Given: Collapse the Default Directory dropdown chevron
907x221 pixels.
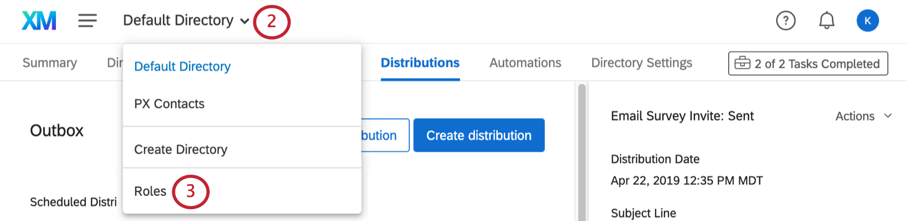Looking at the screenshot, I should 244,21.
